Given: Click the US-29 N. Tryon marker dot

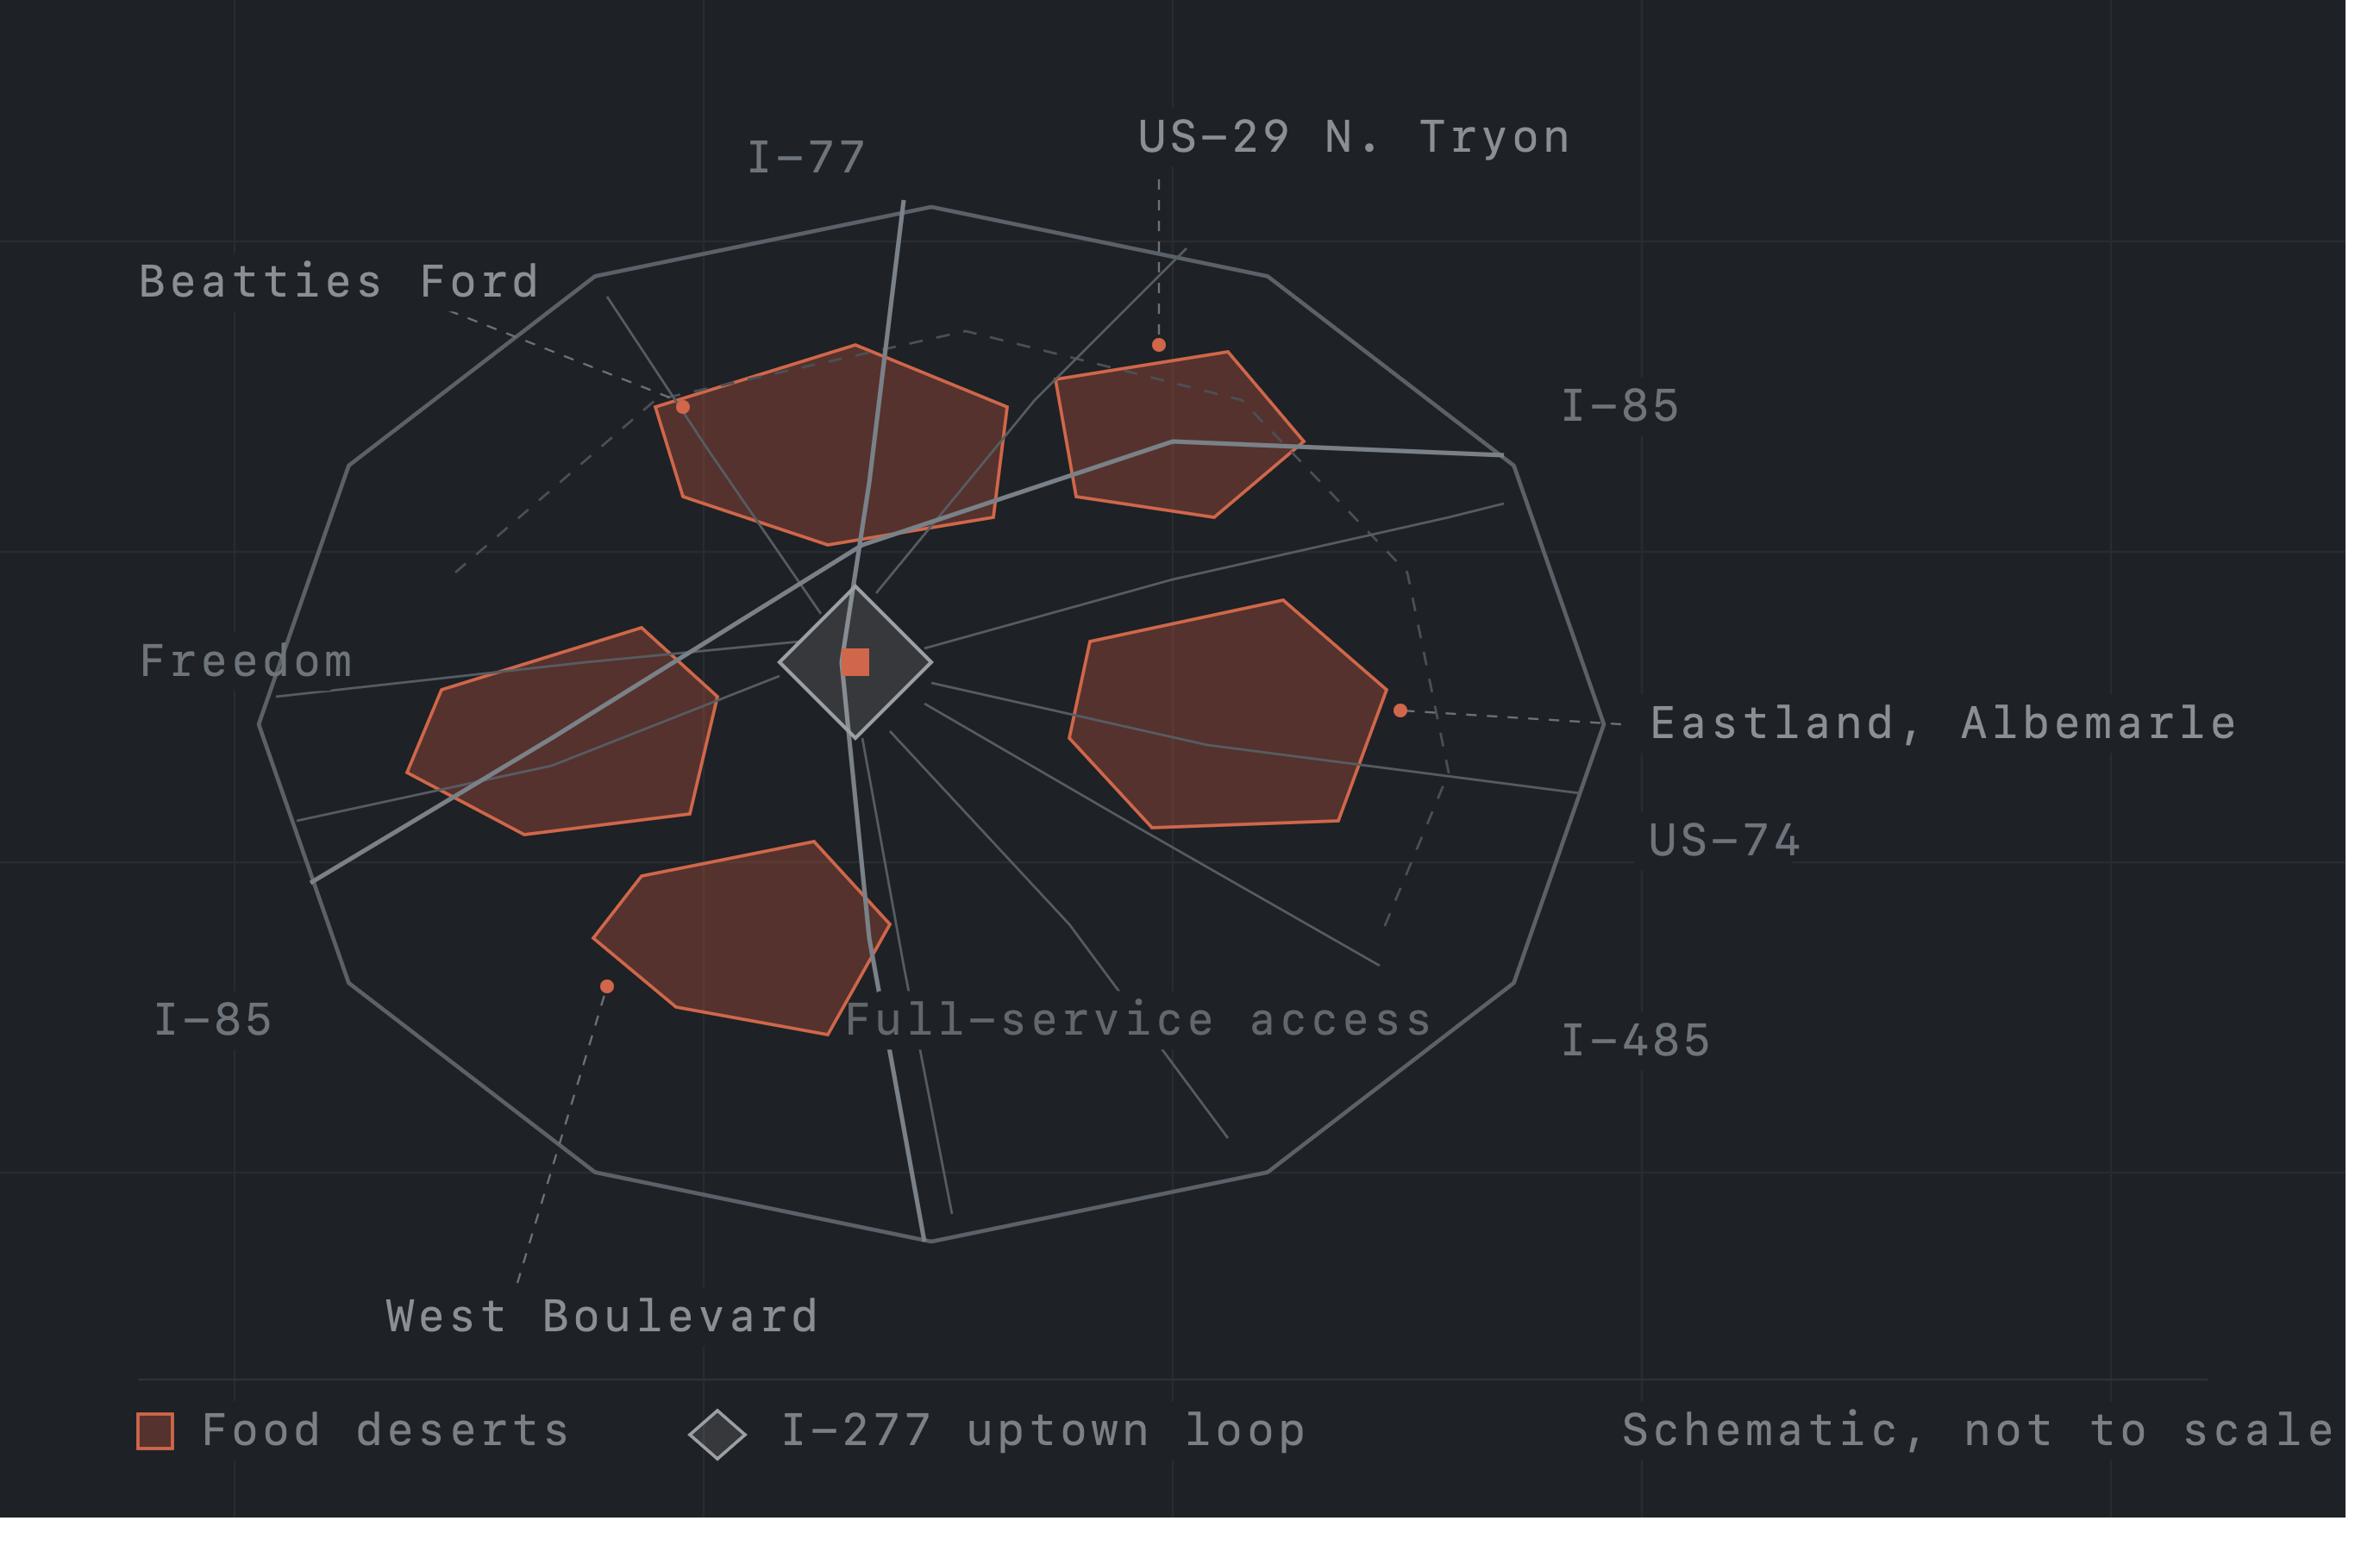Looking at the screenshot, I should point(1159,345).
